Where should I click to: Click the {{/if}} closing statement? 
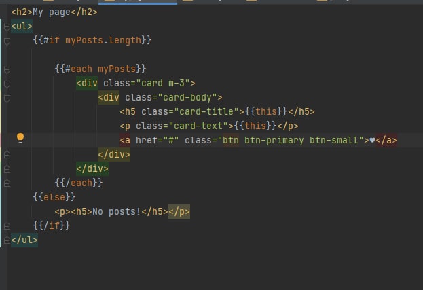point(51,225)
